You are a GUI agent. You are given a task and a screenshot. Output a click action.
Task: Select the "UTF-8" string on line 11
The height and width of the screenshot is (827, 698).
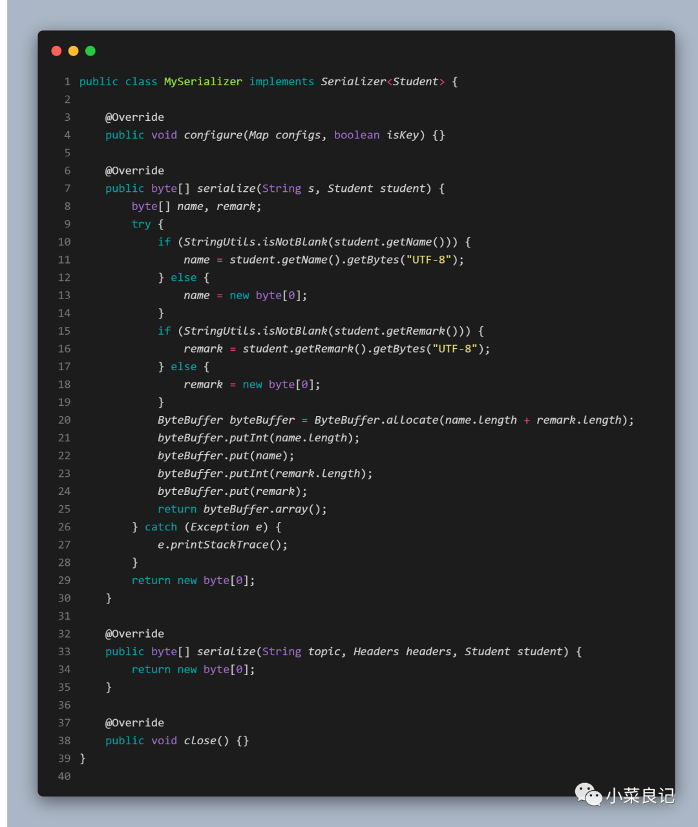pos(428,260)
